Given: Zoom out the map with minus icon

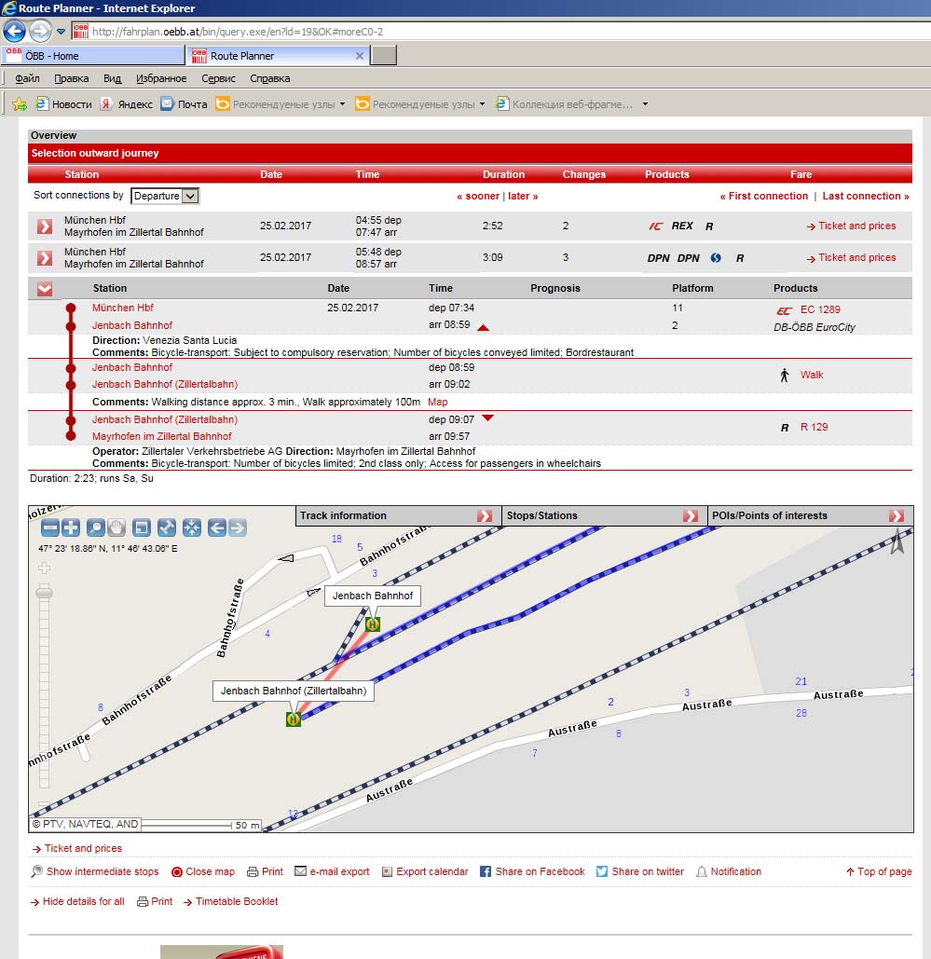Looking at the screenshot, I should coord(50,527).
